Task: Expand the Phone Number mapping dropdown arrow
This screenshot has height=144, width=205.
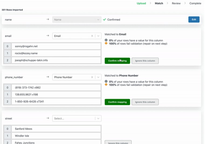Action: pyautogui.click(x=98, y=77)
